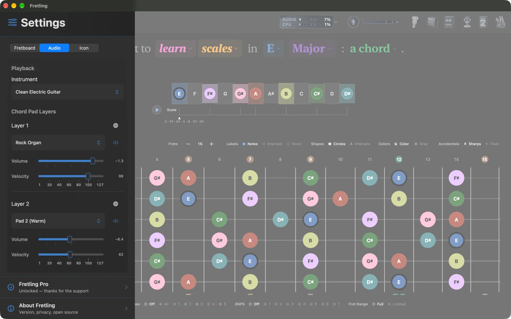Open the mixer faders tool
This screenshot has width=511, height=319.
(x=483, y=22)
